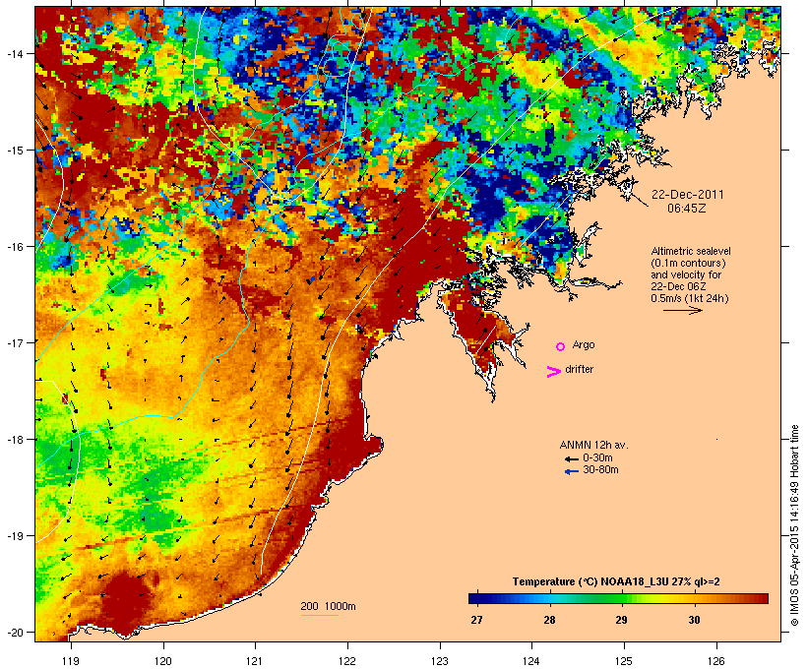Image resolution: width=807 pixels, height=669 pixels.
Task: Click the '30-80m' depth label
Action: [x=600, y=470]
